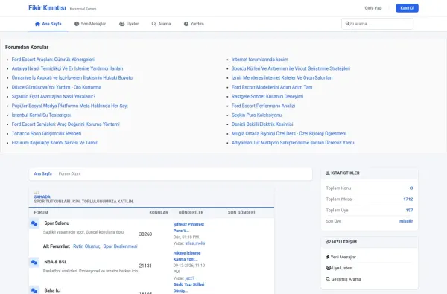This screenshot has width=447, height=294.
Task: Open Ford Escort Performans Analizi topic
Action: 263,106
